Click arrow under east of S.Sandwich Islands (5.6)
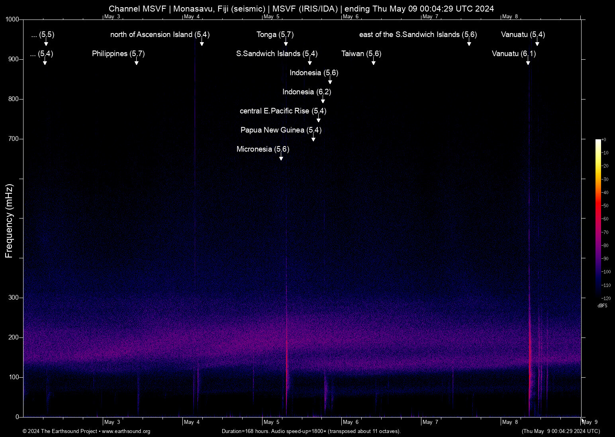 469,43
